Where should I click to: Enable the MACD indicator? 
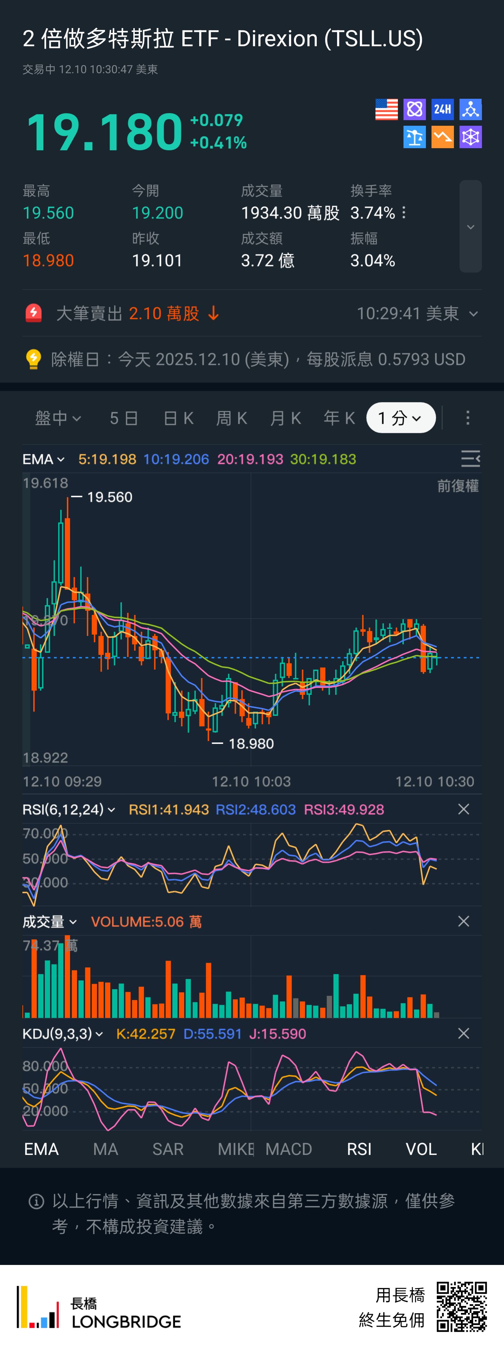tap(288, 1149)
